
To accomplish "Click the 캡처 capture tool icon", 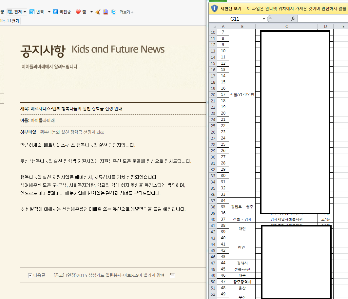I will tap(10, 12).
